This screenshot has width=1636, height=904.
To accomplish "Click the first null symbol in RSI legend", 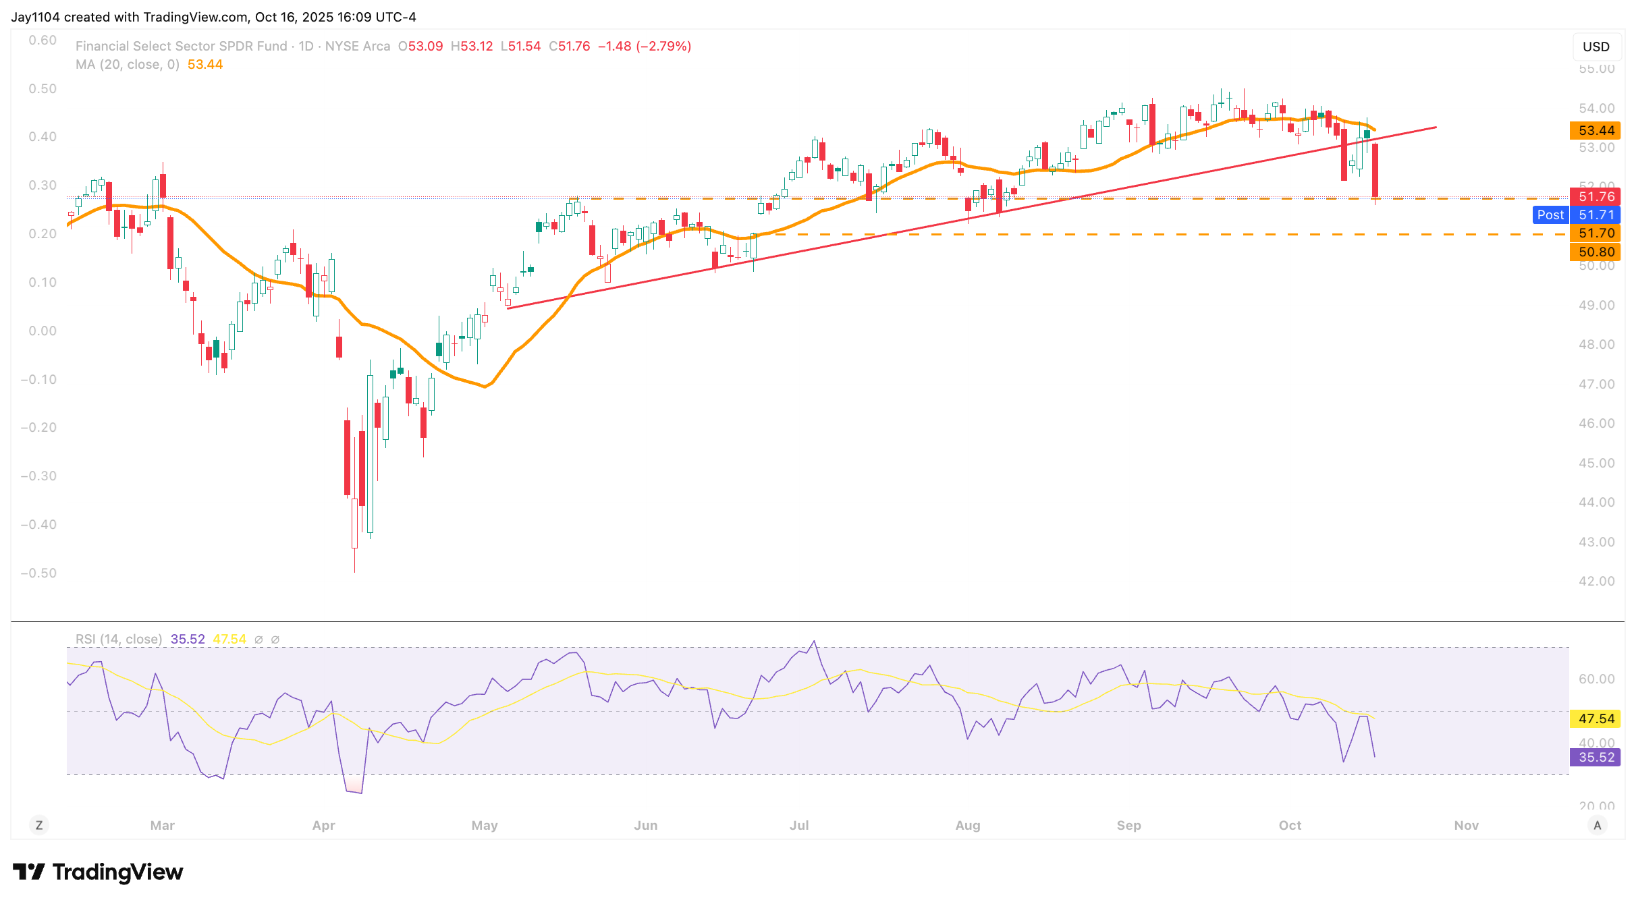I will point(258,640).
